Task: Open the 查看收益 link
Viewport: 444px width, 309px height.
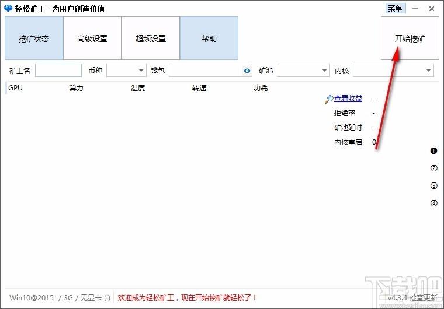Action: 348,99
